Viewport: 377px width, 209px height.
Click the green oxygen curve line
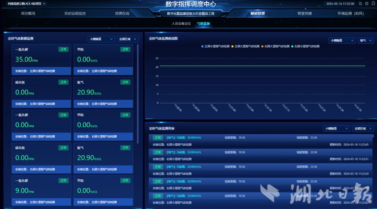[262, 66]
